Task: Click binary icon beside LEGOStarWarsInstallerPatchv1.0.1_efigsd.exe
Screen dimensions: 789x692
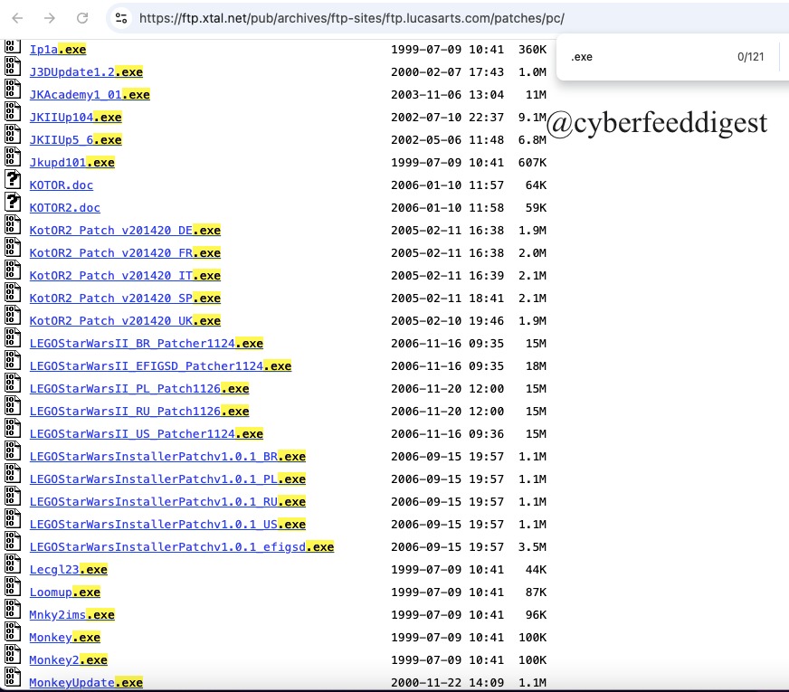Action: (x=13, y=541)
